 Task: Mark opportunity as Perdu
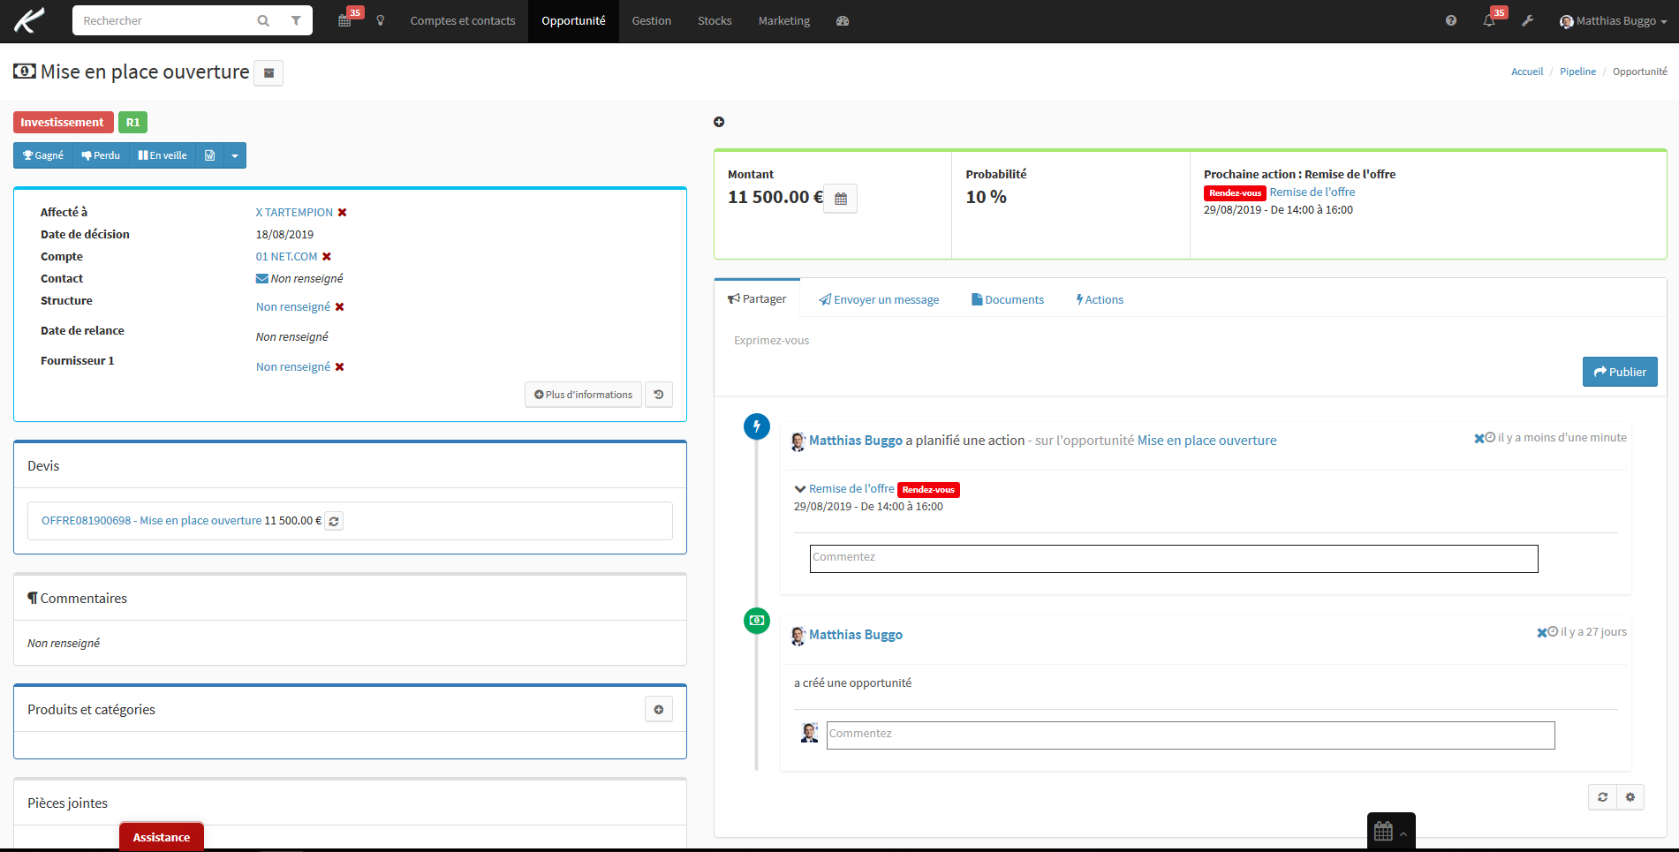pyautogui.click(x=101, y=155)
